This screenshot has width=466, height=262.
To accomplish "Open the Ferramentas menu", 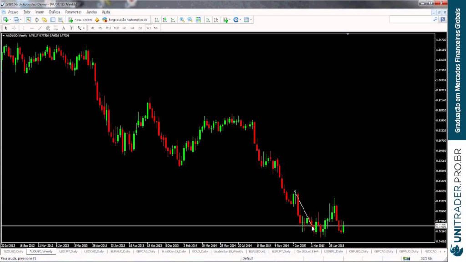I will [x=73, y=12].
